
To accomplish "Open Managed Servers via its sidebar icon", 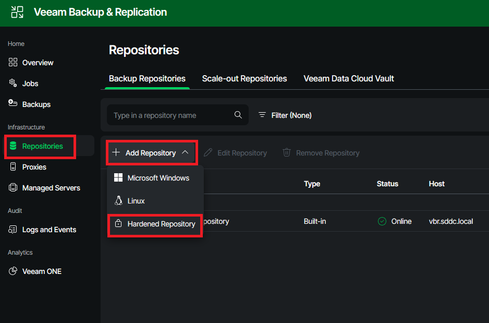I will (x=13, y=188).
